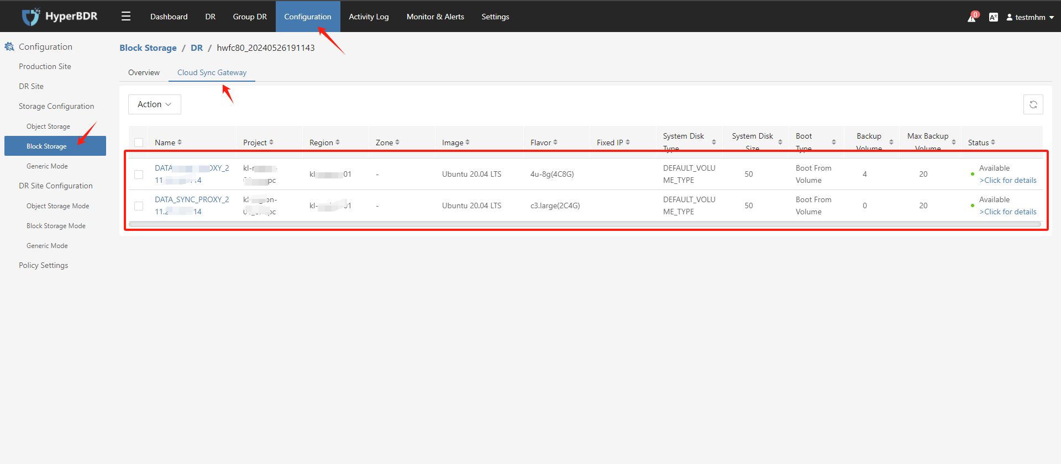The image size is (1061, 464).
Task: Open Object Storage under Storage Configuration
Action: tap(48, 126)
